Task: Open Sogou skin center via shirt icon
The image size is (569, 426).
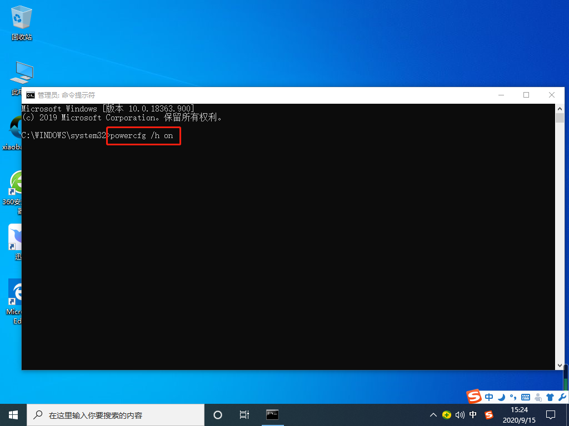Action: tap(550, 397)
